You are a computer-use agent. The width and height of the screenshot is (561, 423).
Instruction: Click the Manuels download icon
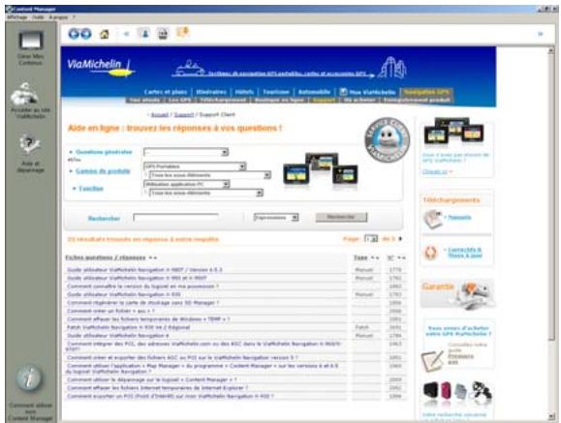pos(432,219)
